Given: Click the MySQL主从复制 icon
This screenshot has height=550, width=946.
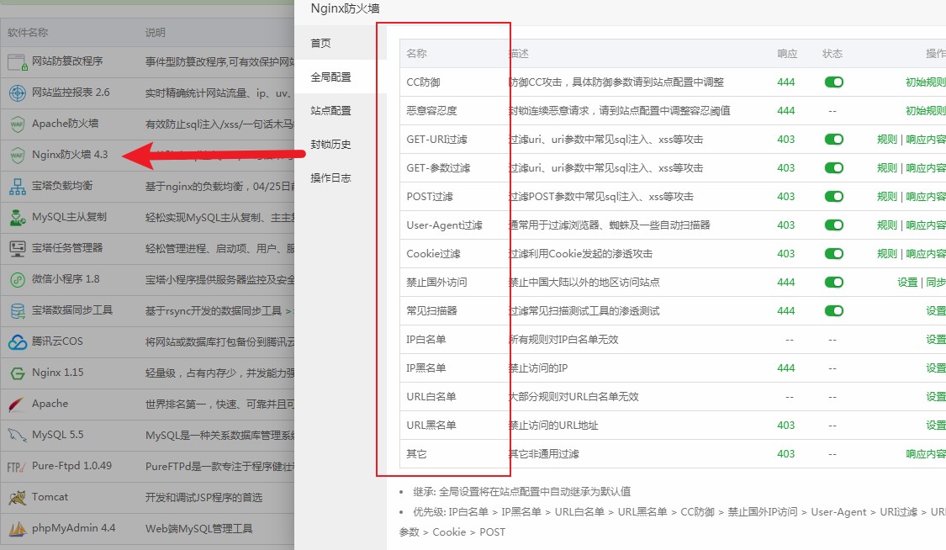Looking at the screenshot, I should 18,218.
